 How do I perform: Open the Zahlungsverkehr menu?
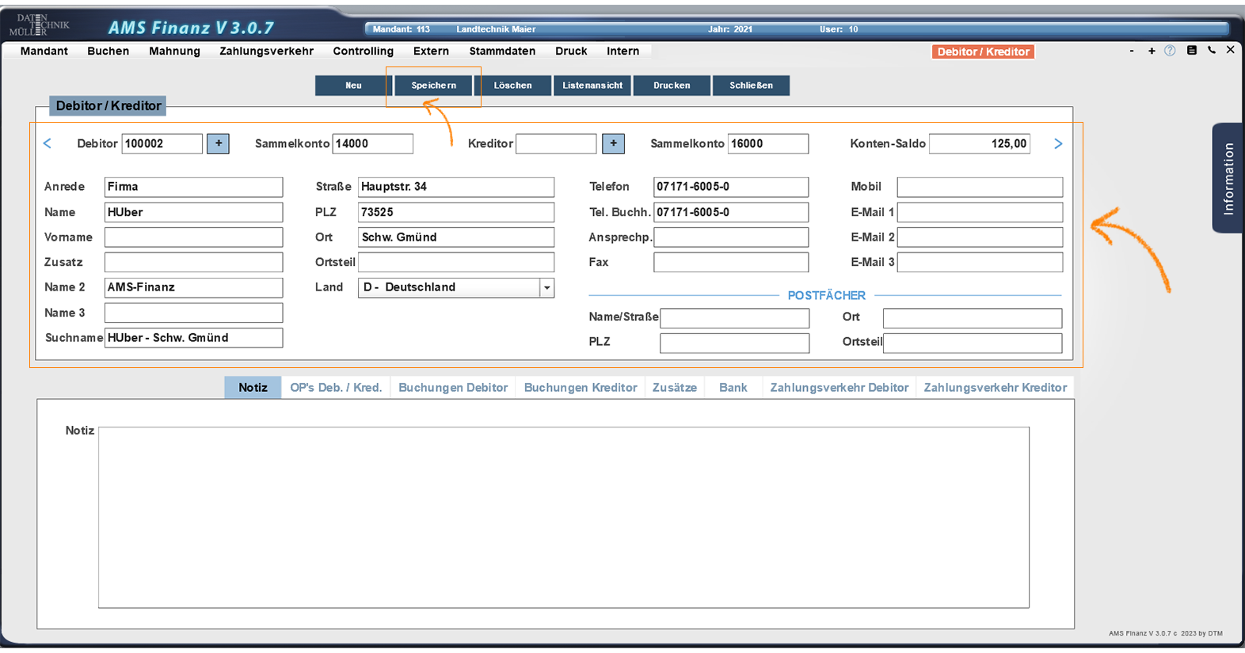click(266, 51)
